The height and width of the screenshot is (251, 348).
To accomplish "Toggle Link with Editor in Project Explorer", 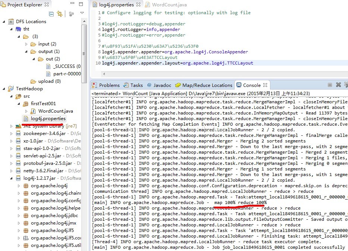I will tap(59, 14).
